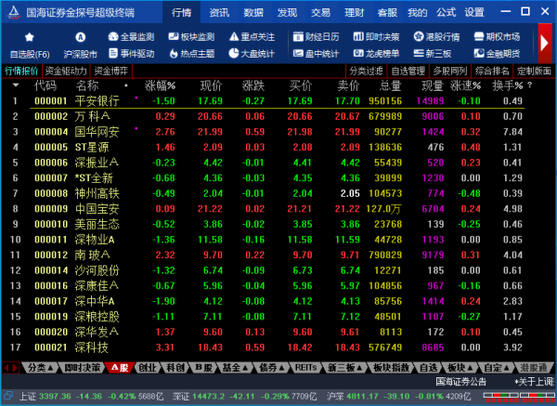The width and height of the screenshot is (557, 406).
Task: Open 设置 menu
Action: [x=474, y=12]
